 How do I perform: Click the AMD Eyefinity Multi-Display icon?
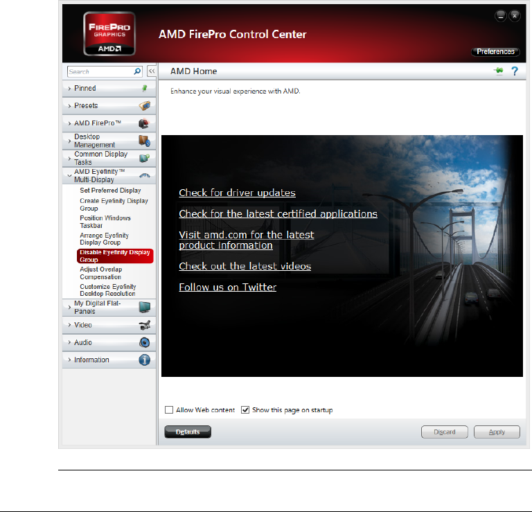click(145, 175)
